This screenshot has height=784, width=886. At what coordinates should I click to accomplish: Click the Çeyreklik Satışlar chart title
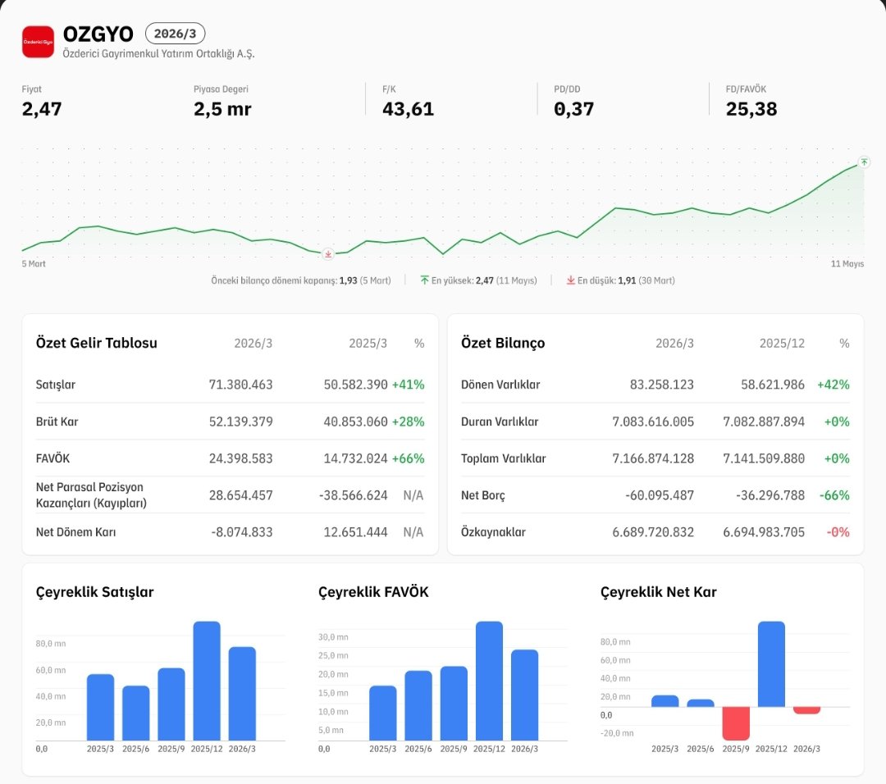[x=95, y=592]
